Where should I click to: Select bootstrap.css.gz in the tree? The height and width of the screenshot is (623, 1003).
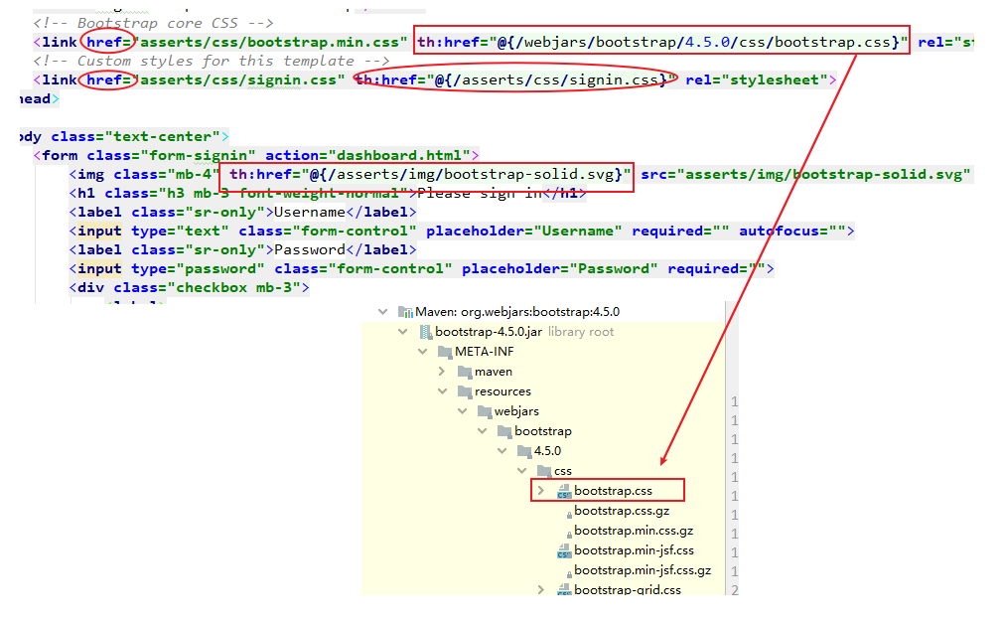622,511
